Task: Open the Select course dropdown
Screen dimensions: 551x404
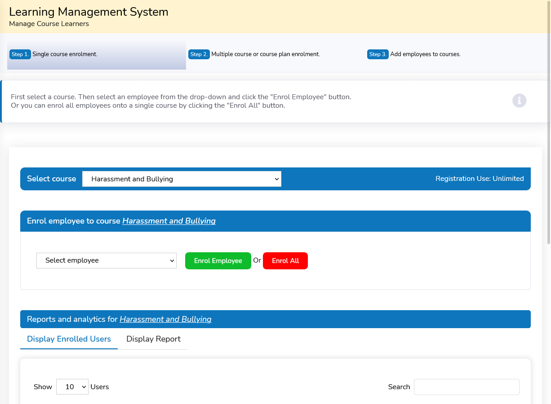Action: tap(182, 179)
